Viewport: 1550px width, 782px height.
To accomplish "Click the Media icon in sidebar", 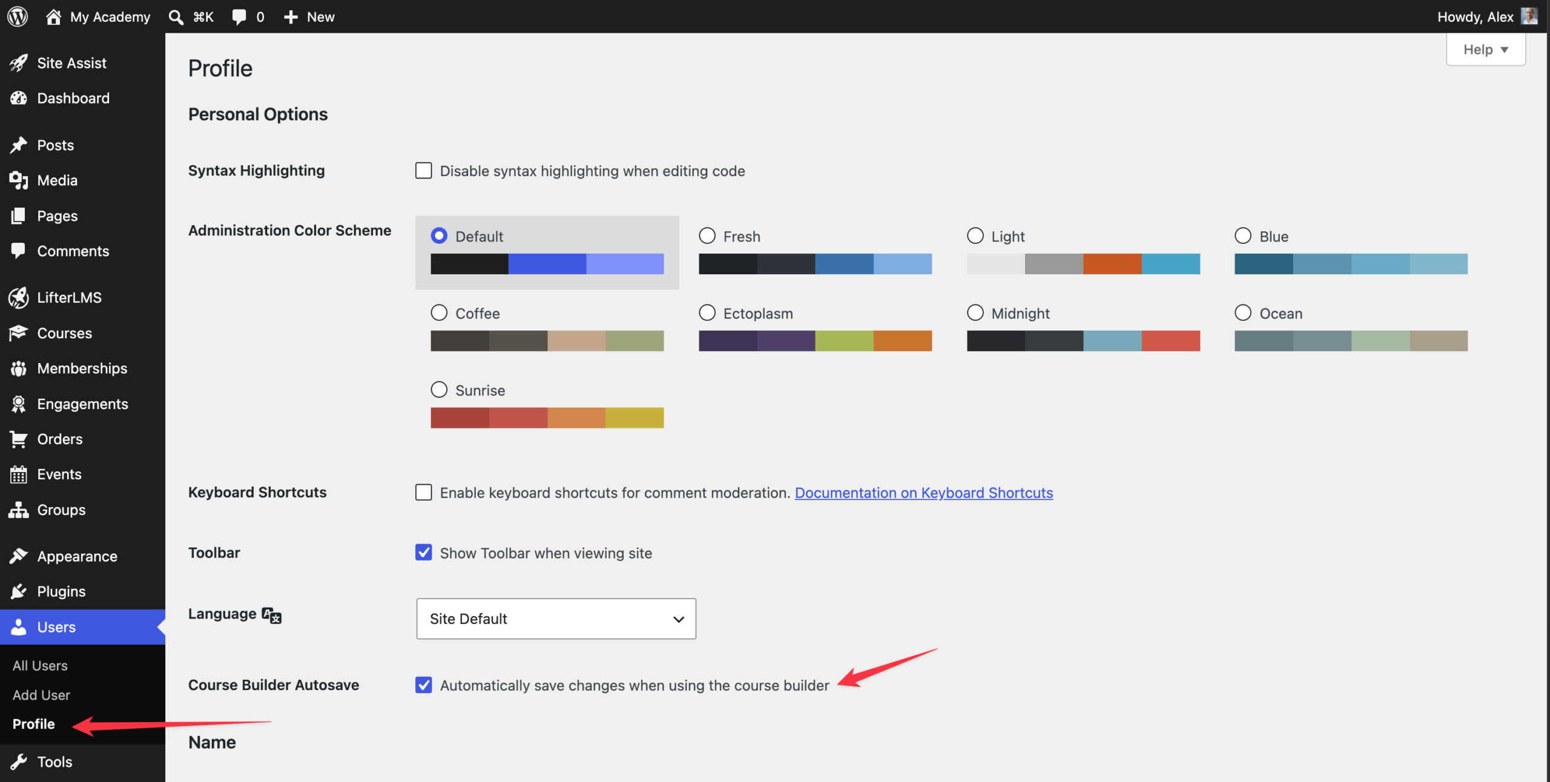I will coord(19,180).
